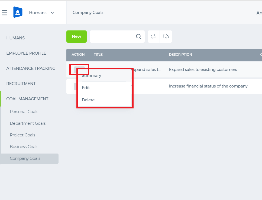Click 'Increase financial status of the company' cell
Screen dimensions: 262x200
coord(208,86)
